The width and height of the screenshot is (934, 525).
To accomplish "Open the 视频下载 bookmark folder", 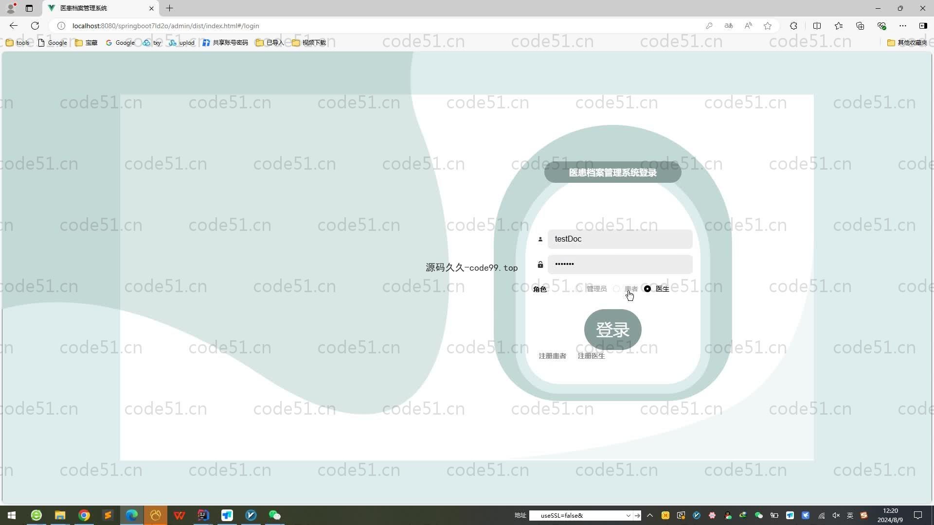I will click(309, 43).
